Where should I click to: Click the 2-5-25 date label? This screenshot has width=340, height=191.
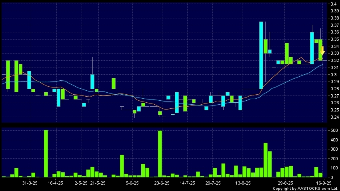[x=81, y=183]
